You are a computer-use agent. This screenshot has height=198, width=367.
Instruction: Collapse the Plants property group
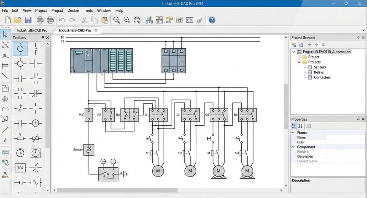click(293, 133)
